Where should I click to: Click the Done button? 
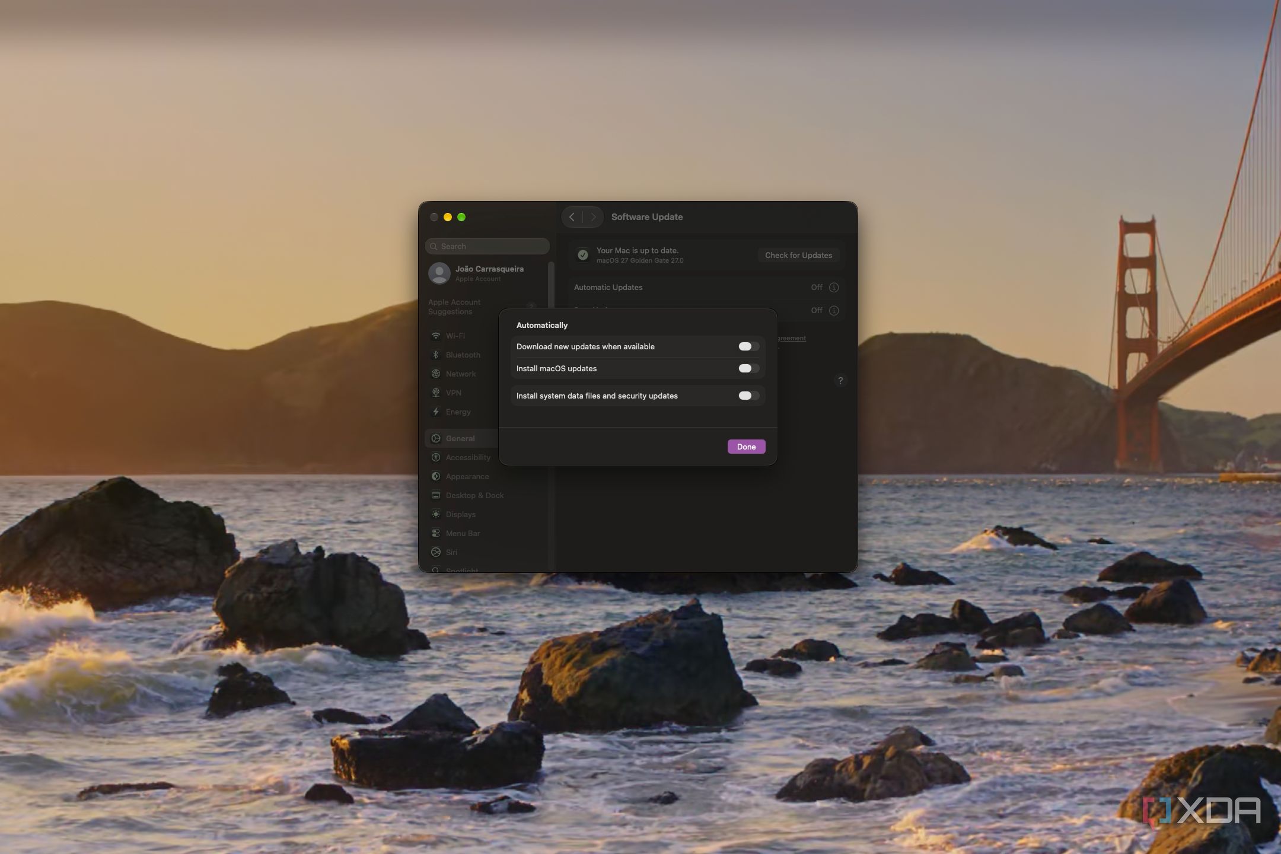[x=746, y=447]
